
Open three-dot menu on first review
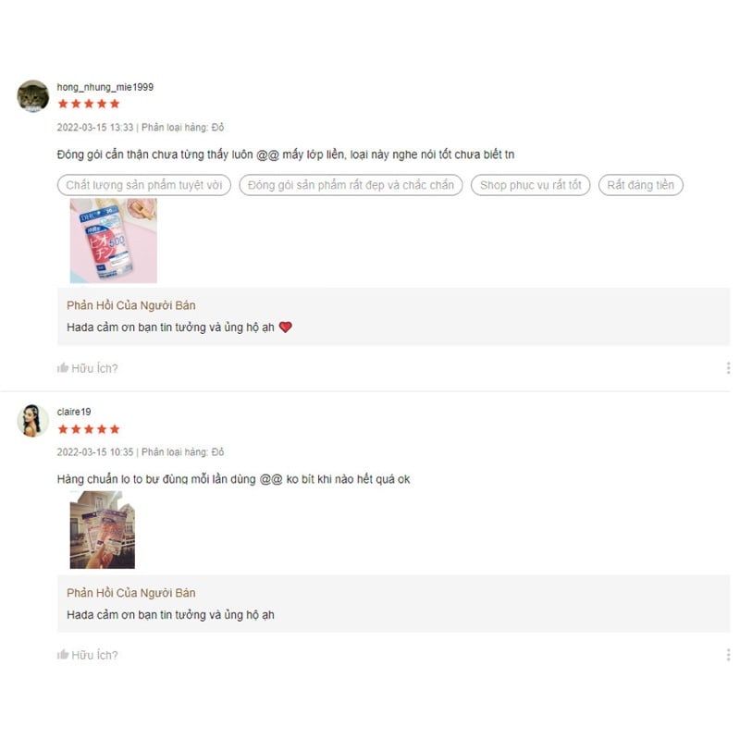(x=728, y=368)
